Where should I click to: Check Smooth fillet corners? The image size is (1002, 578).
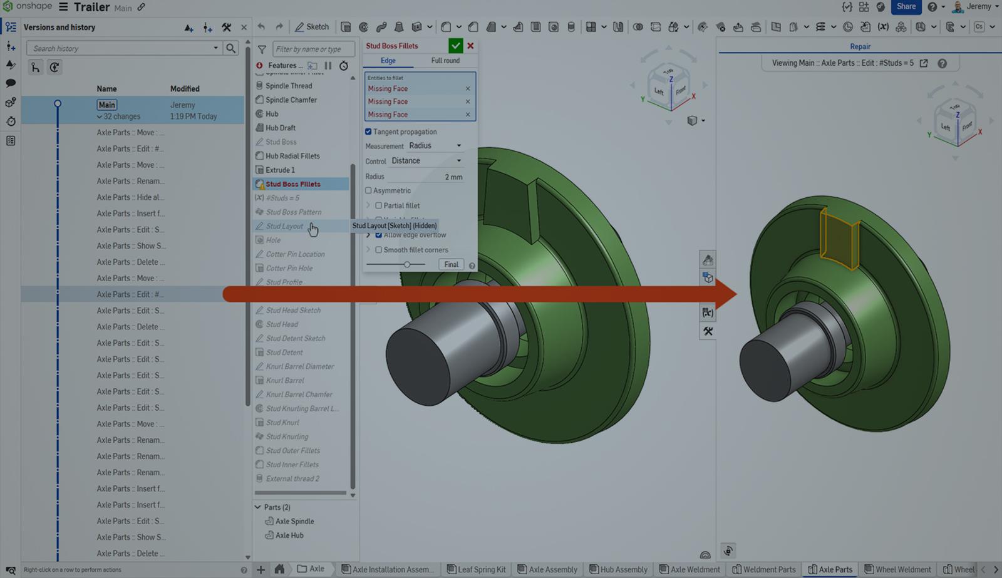point(379,249)
